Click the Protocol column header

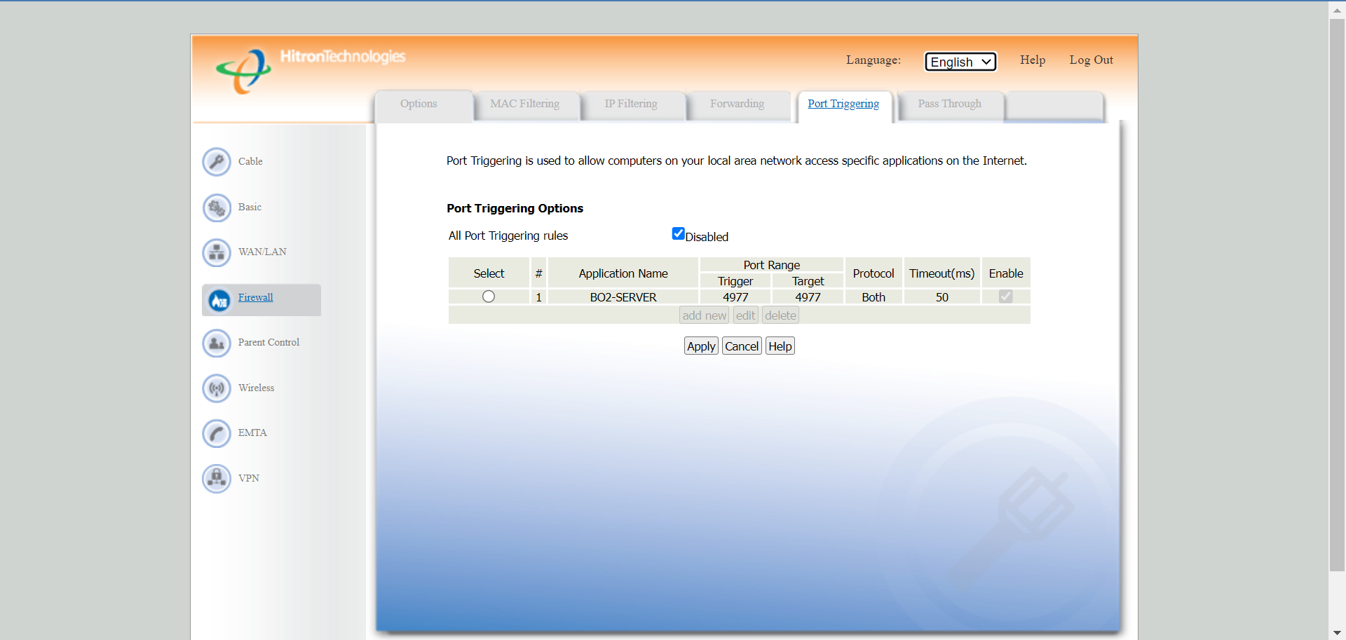coord(873,273)
